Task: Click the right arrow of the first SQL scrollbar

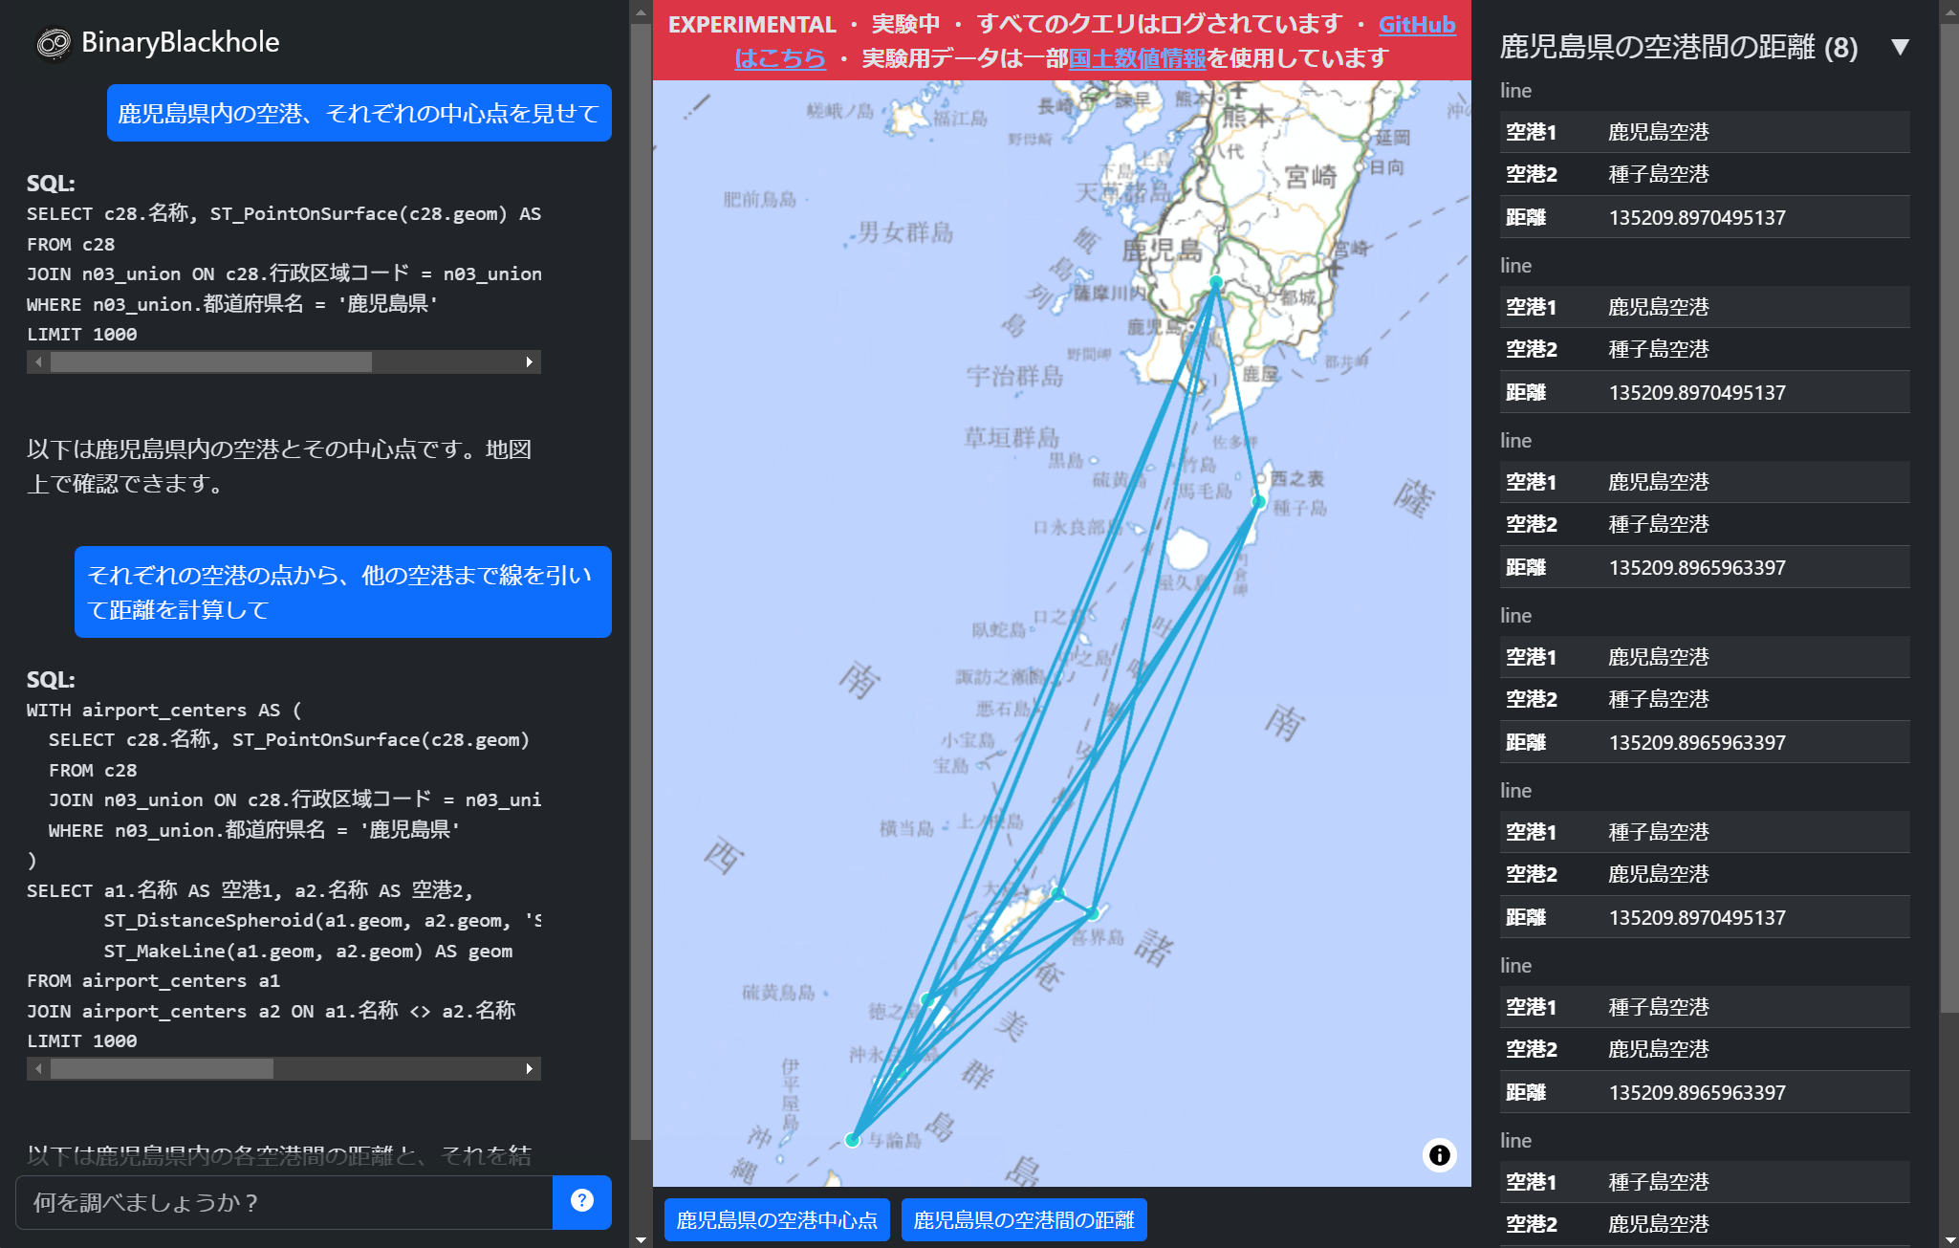Action: [x=529, y=362]
